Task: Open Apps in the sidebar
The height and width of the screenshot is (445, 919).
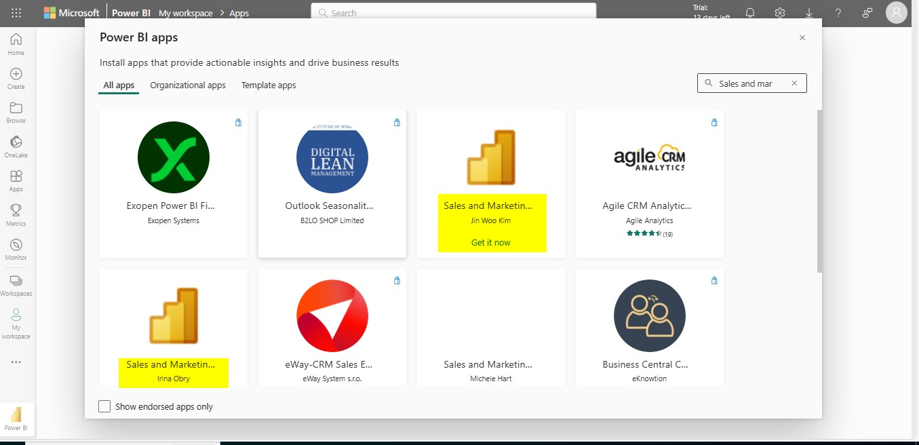Action: [16, 181]
